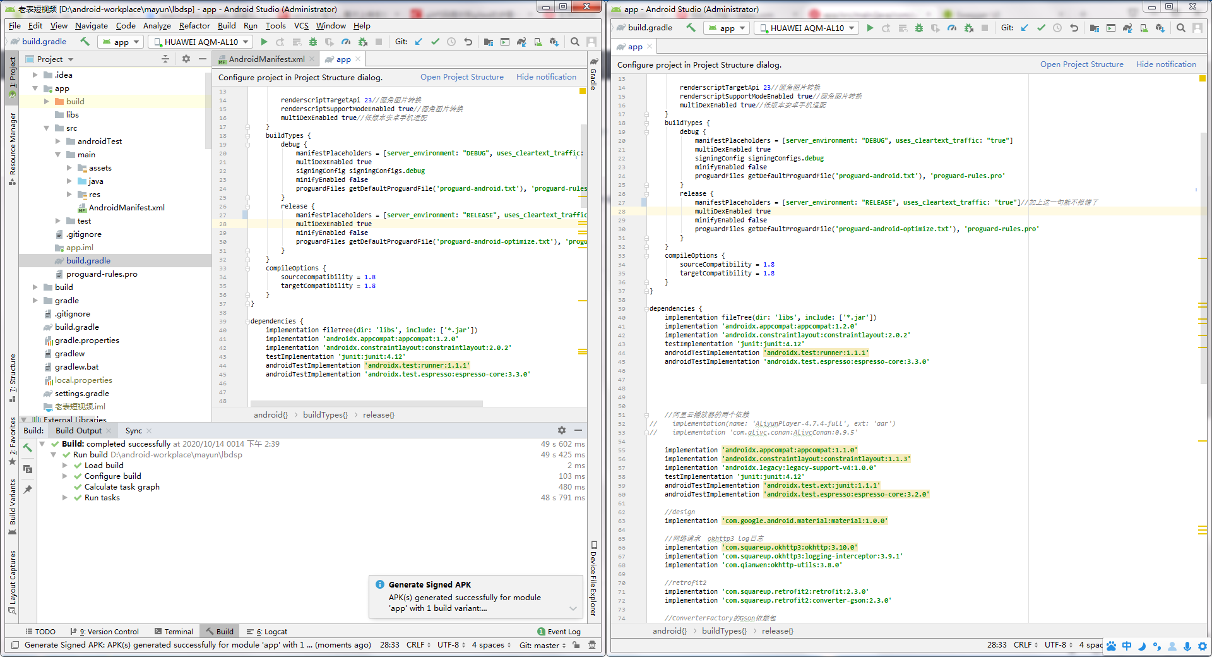Click the Git: master branch indicator
The height and width of the screenshot is (657, 1212).
pos(541,645)
